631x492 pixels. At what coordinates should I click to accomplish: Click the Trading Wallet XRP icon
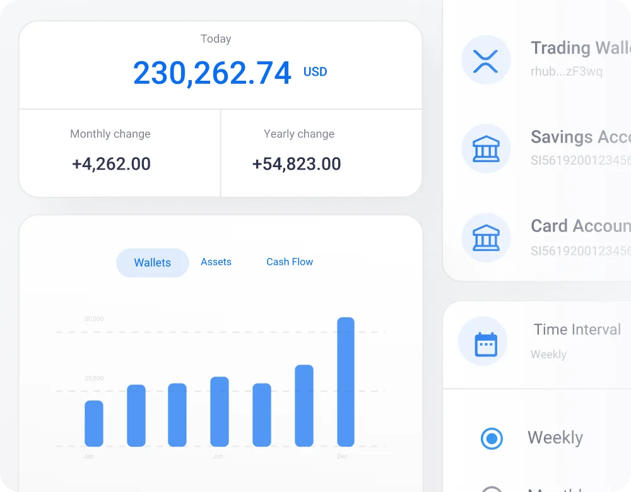(x=485, y=61)
